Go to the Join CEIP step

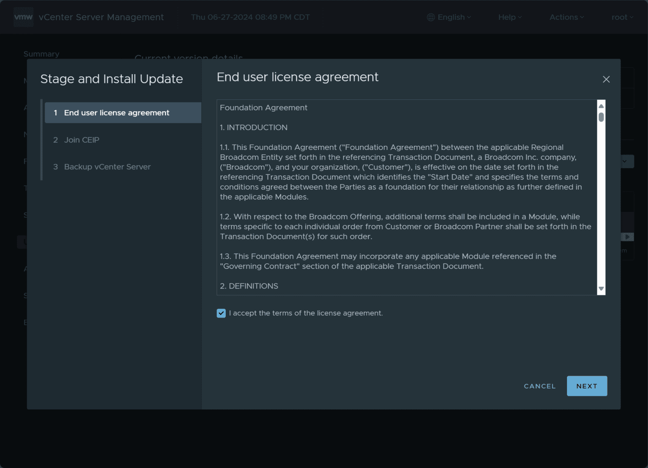coord(81,140)
